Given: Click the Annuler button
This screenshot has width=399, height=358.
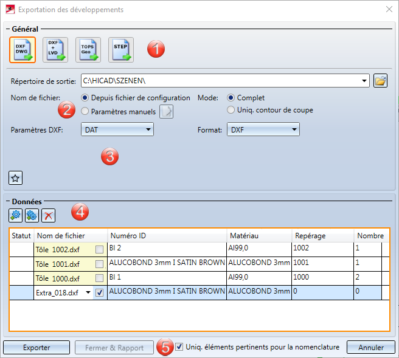Looking at the screenshot, I should pos(371,348).
